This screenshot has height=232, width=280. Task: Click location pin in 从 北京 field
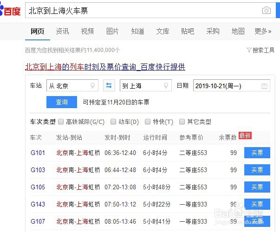pos(92,86)
